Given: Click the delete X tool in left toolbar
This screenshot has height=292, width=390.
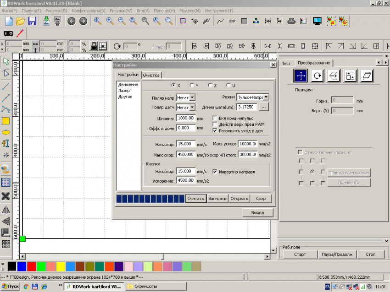Looking at the screenshot, I should point(6,196).
